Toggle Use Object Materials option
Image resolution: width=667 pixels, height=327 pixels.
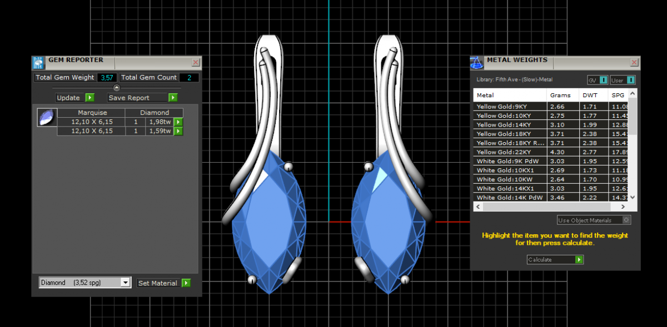coord(626,220)
